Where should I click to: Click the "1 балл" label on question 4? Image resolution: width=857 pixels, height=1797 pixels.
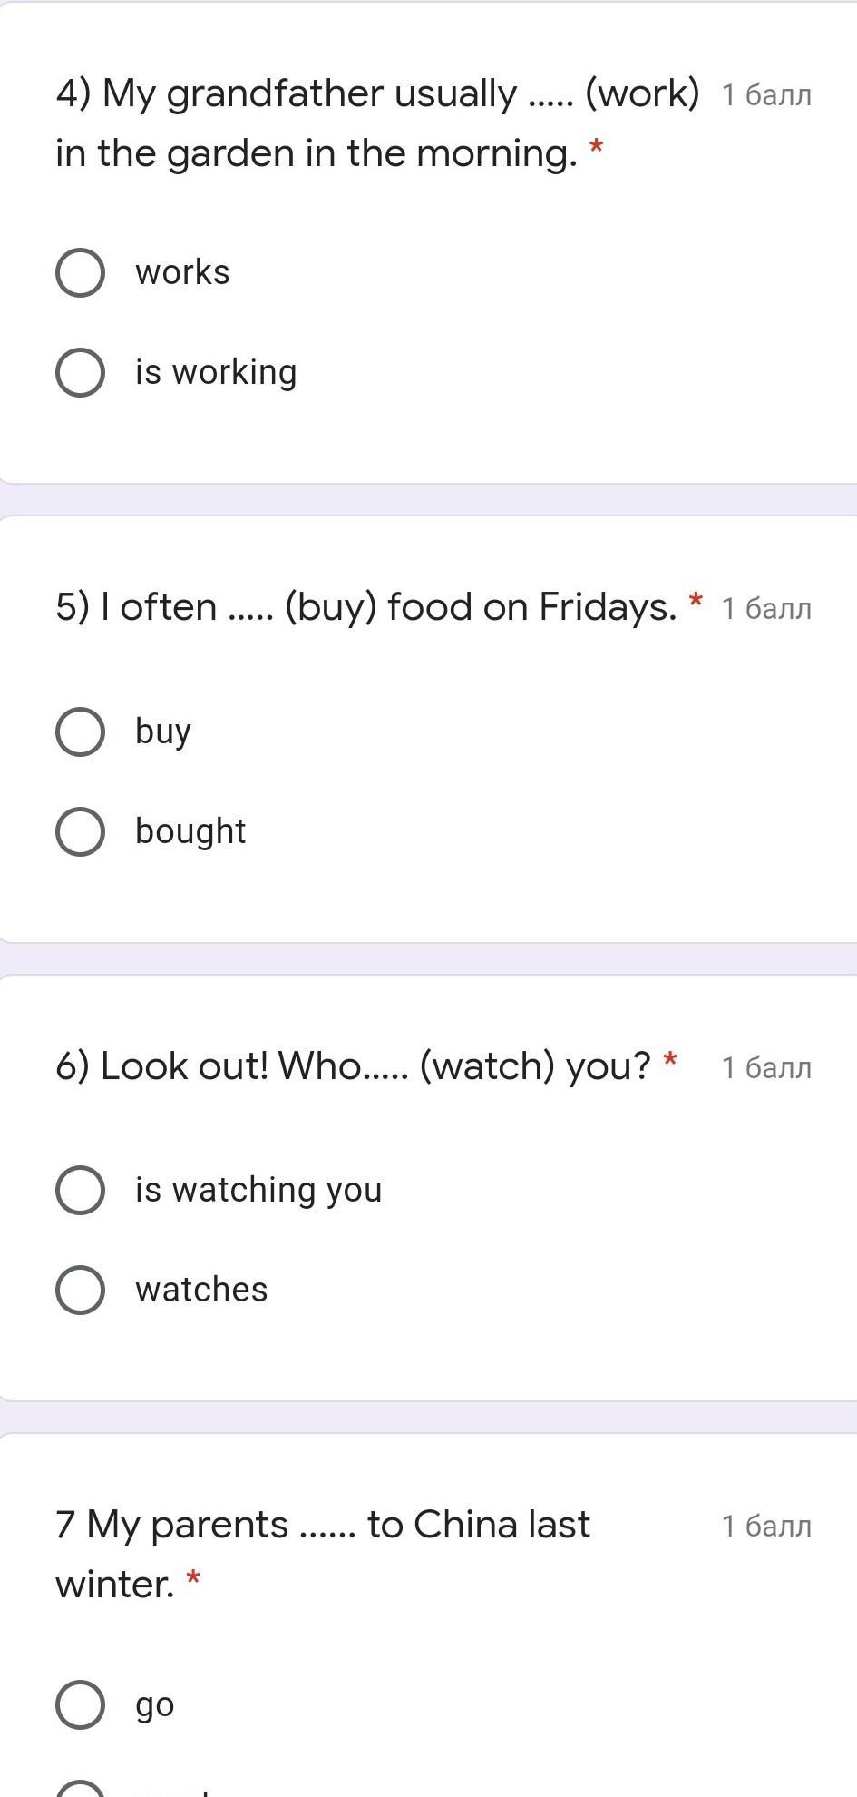[766, 94]
